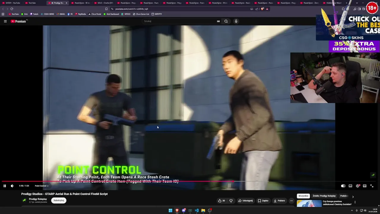380x214 pixels.
Task: Click the address bar URL
Action: [x=132, y=9]
